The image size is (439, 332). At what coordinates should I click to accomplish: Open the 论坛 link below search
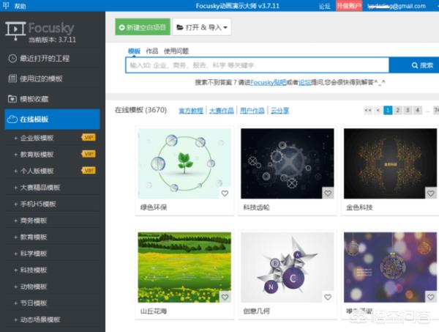(304, 82)
